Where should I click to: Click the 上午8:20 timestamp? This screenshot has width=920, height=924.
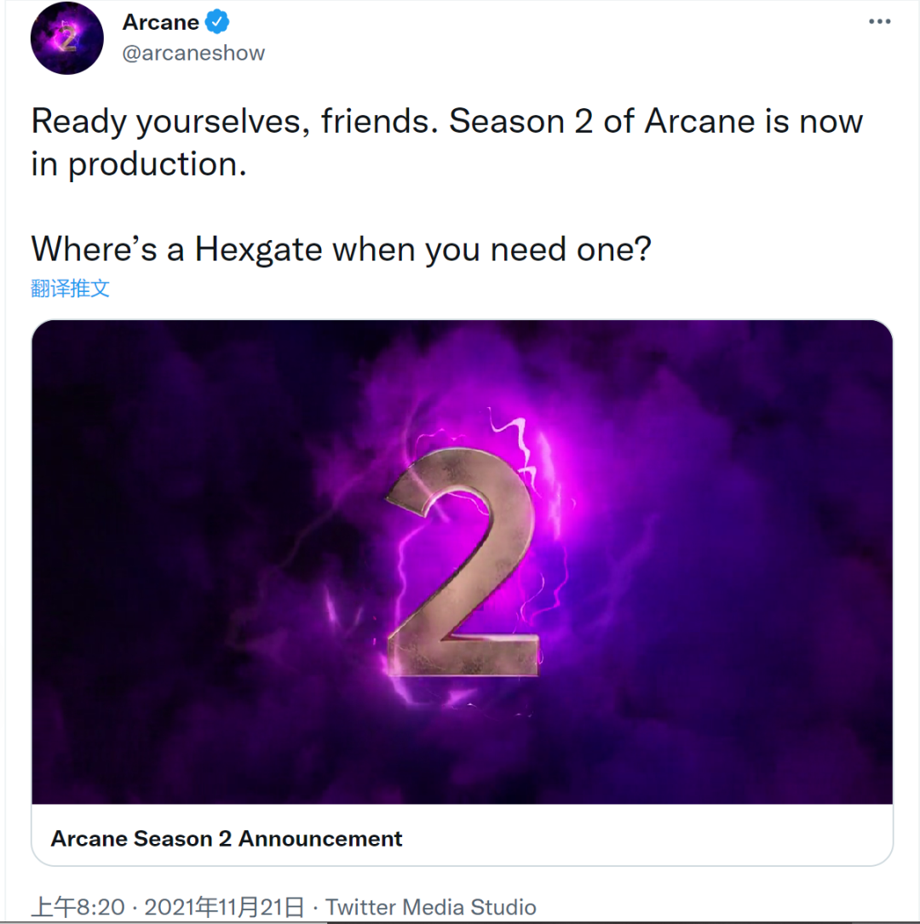tap(78, 907)
